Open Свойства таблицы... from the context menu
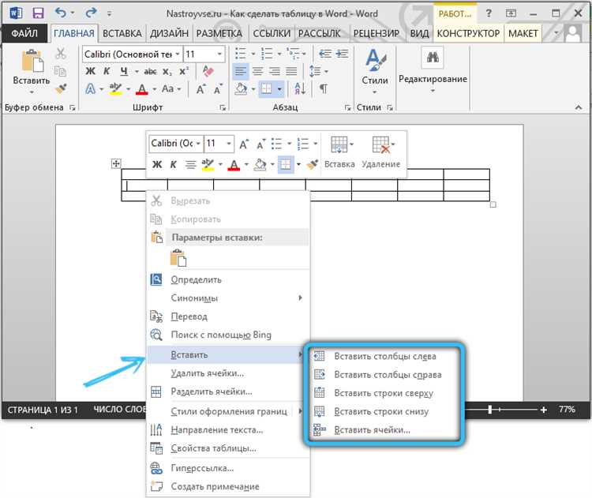This screenshot has height=498, width=592. pyautogui.click(x=213, y=448)
